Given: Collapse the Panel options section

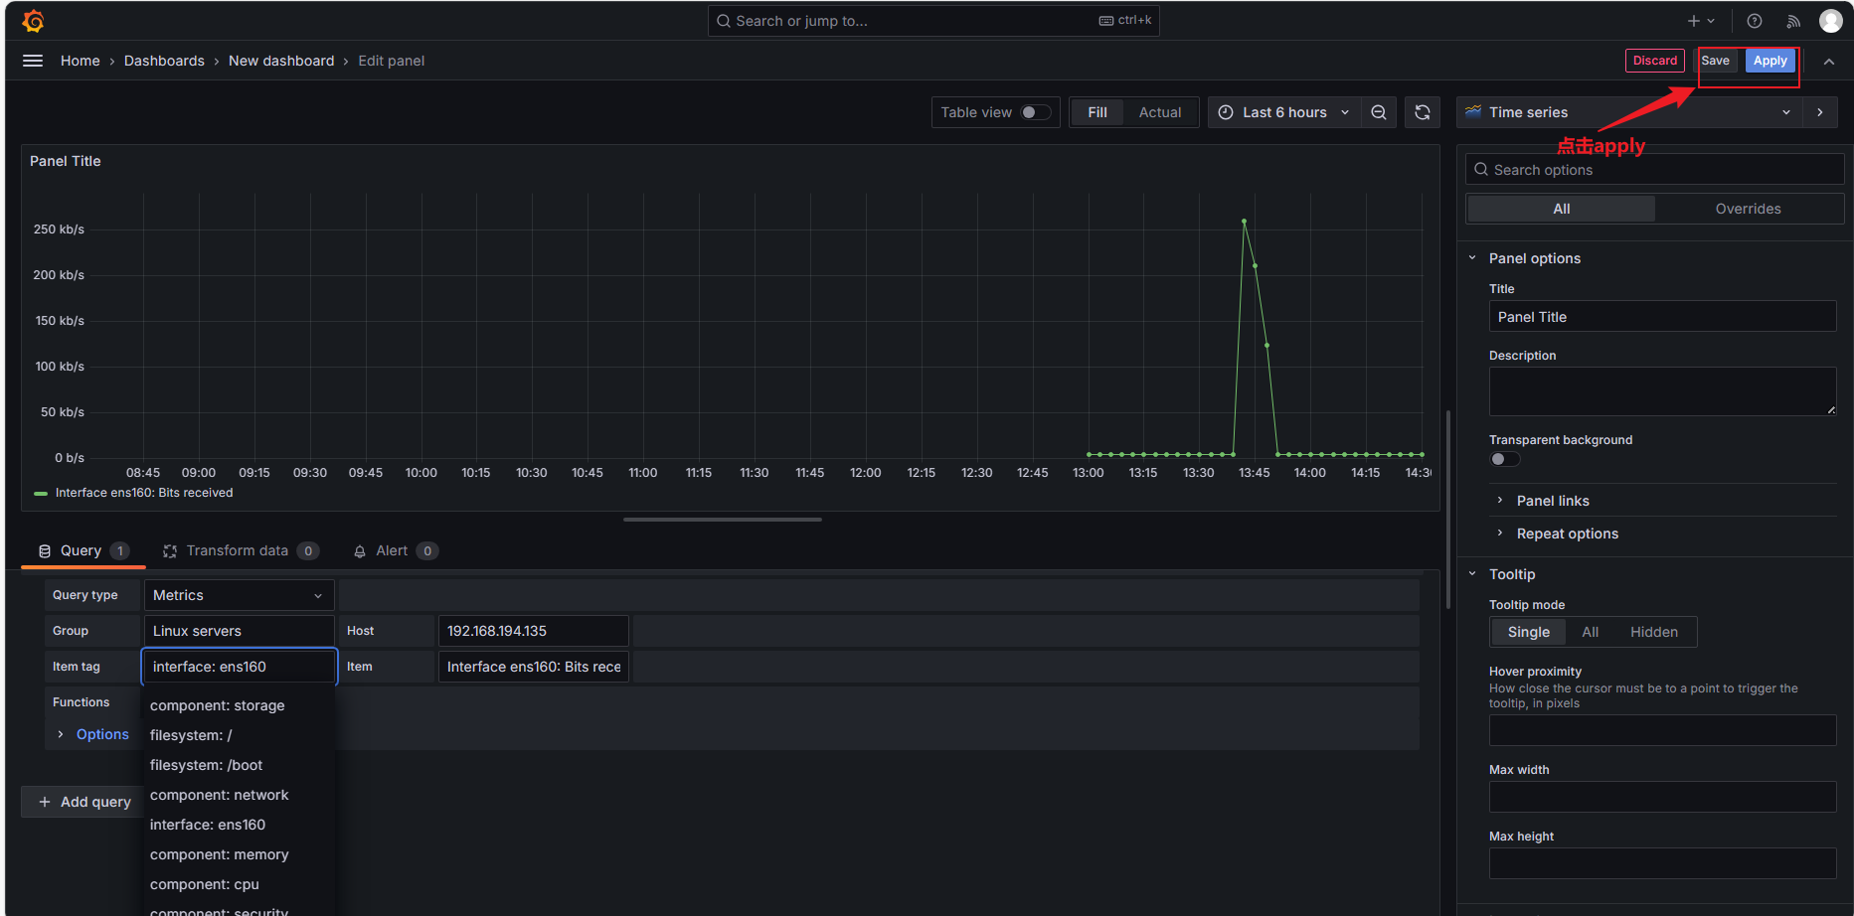Looking at the screenshot, I should tap(1534, 258).
